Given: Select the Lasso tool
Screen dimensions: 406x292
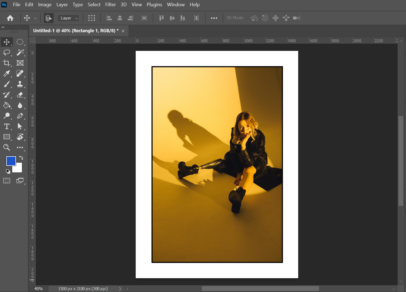Looking at the screenshot, I should (7, 53).
